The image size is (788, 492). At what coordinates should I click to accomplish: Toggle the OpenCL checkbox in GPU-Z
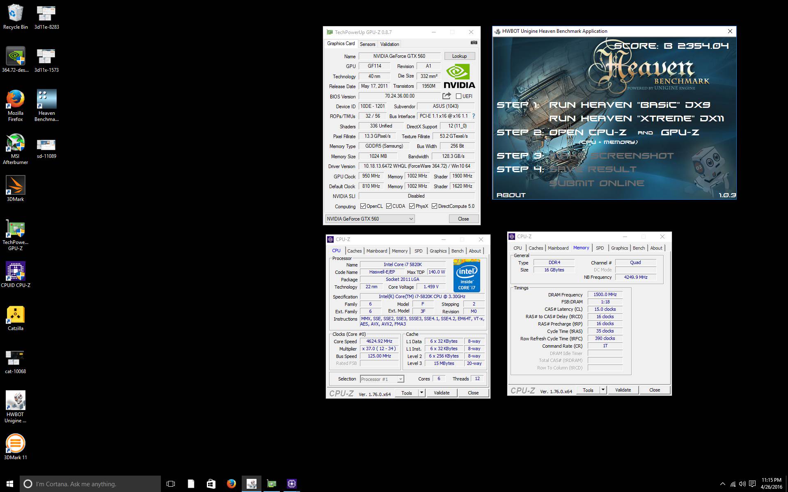(x=363, y=206)
